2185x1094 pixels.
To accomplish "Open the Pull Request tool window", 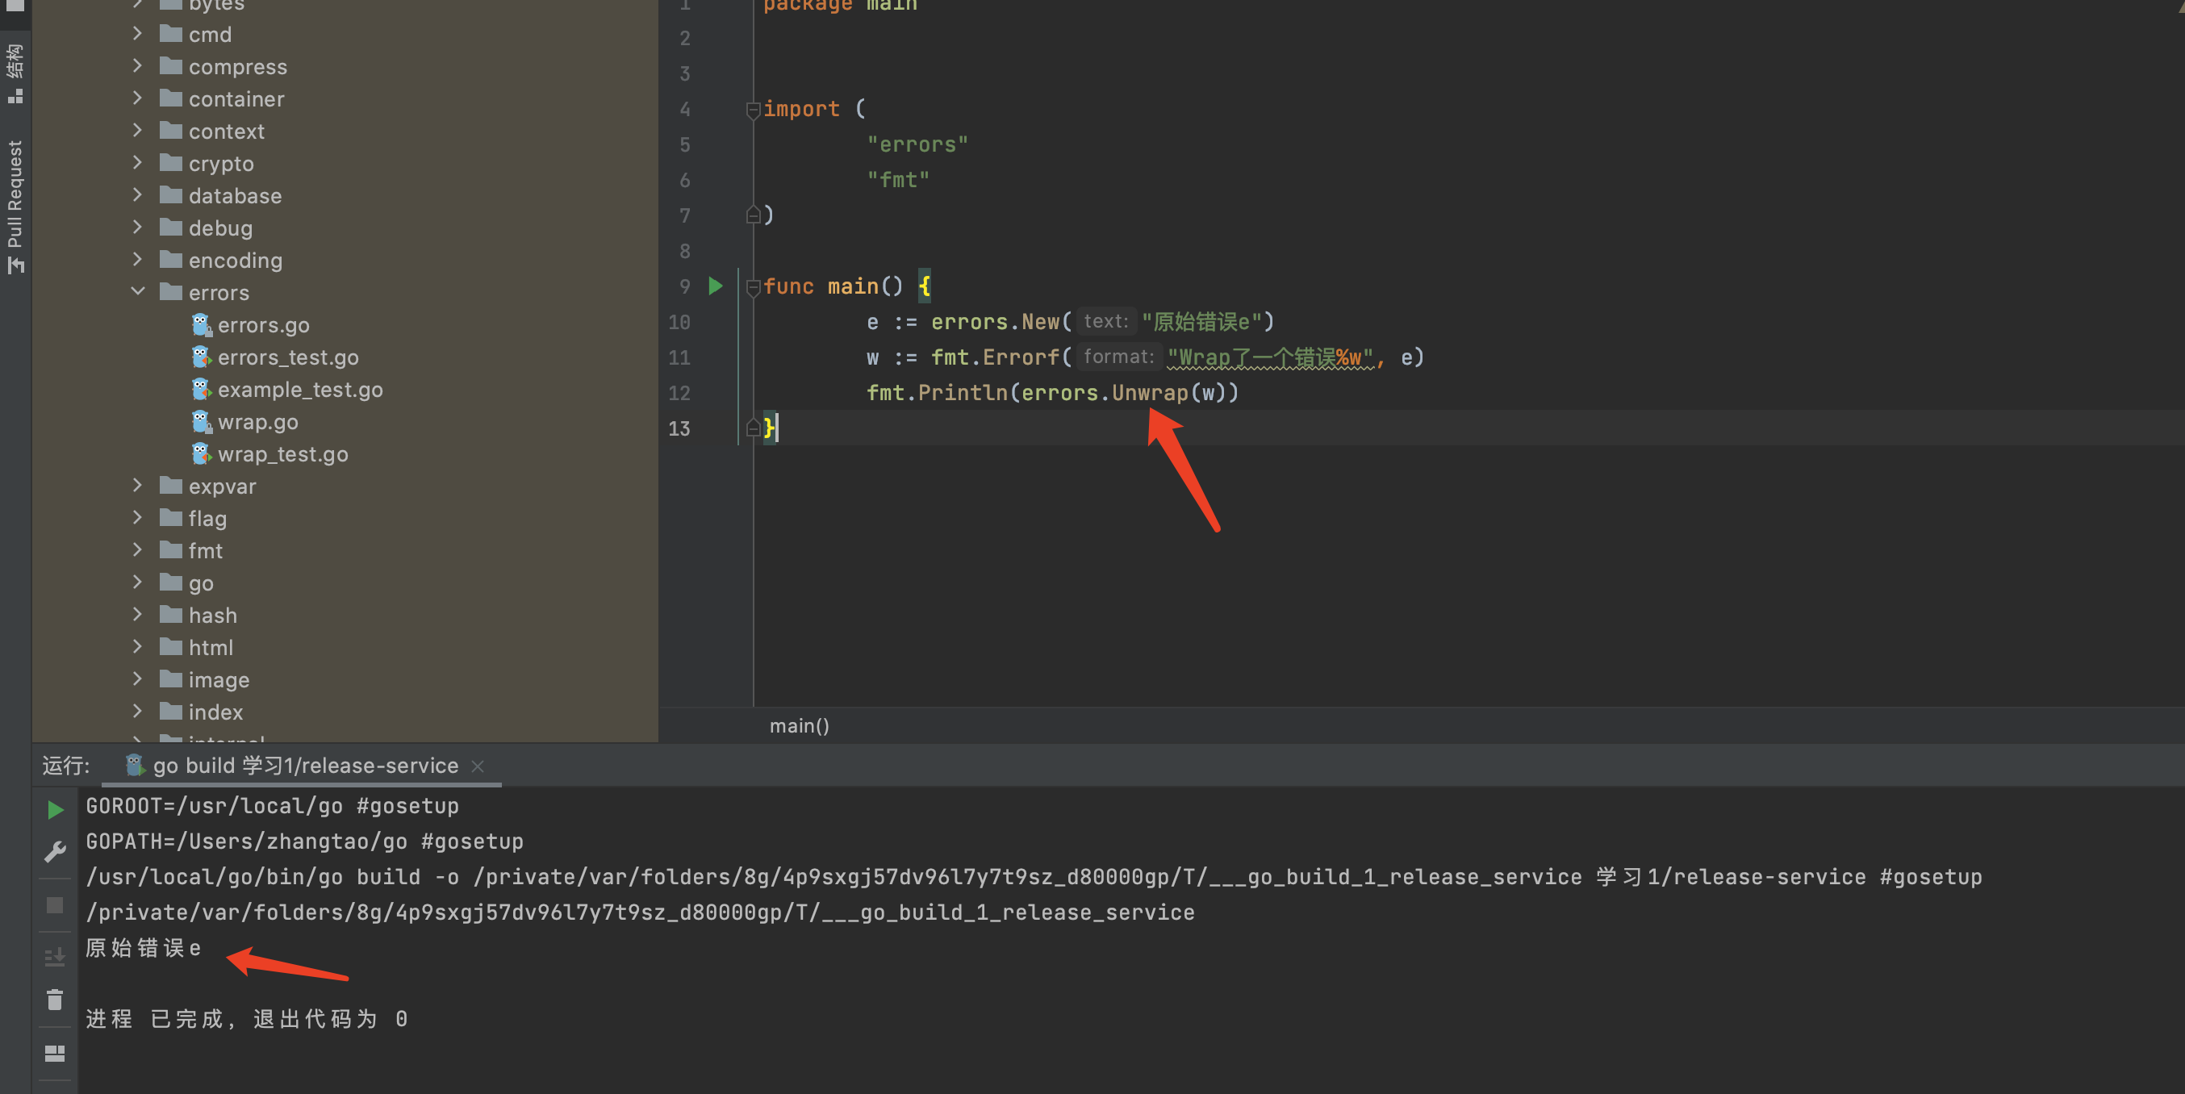I will pyautogui.click(x=15, y=206).
